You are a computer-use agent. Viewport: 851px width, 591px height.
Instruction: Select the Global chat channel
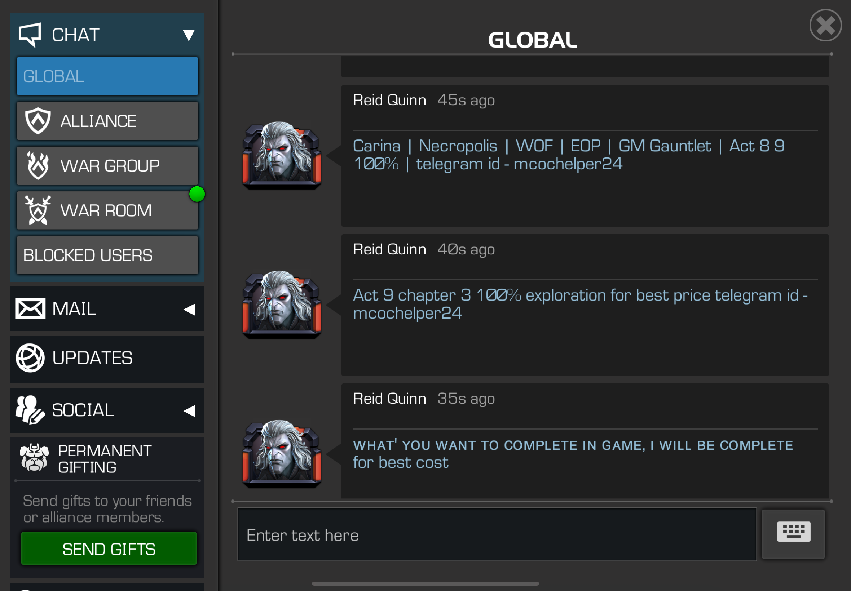(x=107, y=76)
